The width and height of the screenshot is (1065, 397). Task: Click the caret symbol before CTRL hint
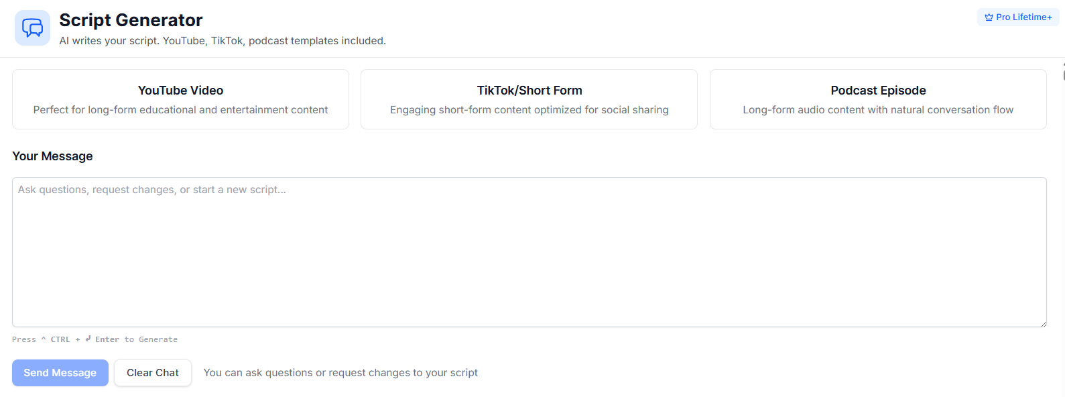point(44,339)
